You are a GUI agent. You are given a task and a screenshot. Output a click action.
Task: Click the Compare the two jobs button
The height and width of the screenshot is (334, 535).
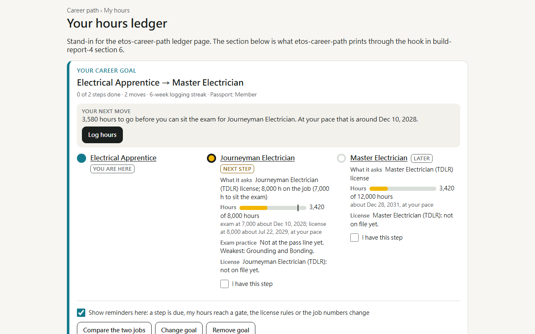(x=114, y=330)
